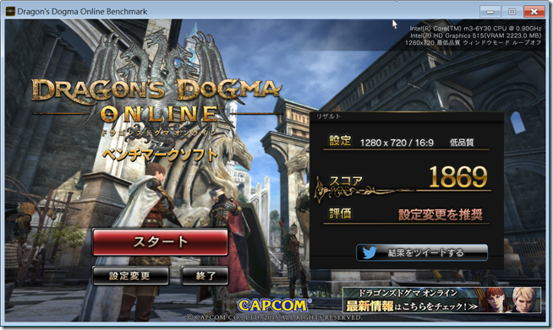The width and height of the screenshot is (553, 330).
Task: Click the Twitter bird icon
Action: (369, 252)
